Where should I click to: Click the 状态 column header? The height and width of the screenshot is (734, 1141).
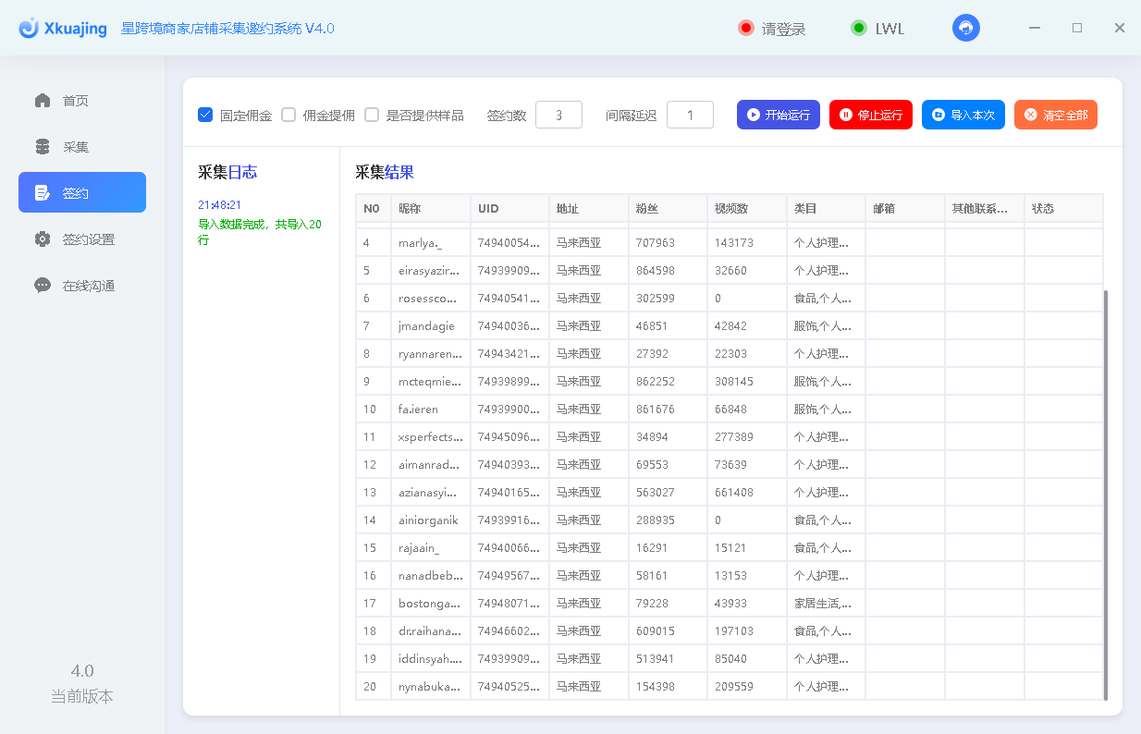click(1063, 209)
